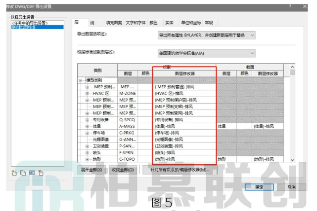Click the 展开全部(X) button

pyautogui.click(x=91, y=170)
